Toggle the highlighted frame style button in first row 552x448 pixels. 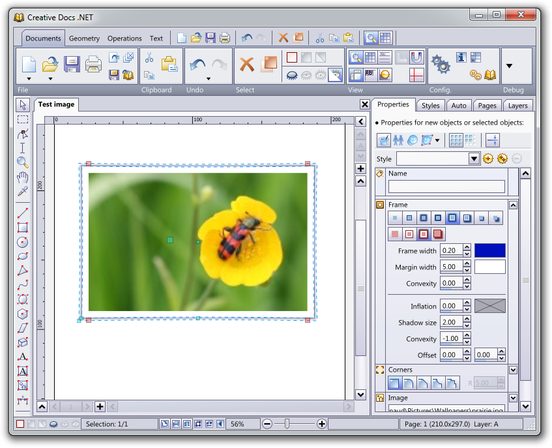[x=452, y=218]
